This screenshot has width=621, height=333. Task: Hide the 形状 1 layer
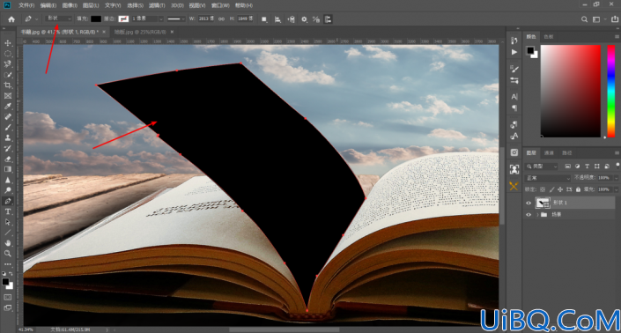tap(529, 203)
